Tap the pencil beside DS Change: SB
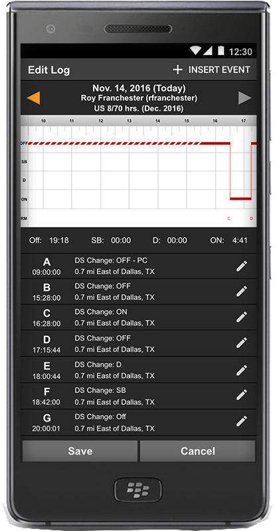Image resolution: width=275 pixels, height=531 pixels. pyautogui.click(x=241, y=394)
